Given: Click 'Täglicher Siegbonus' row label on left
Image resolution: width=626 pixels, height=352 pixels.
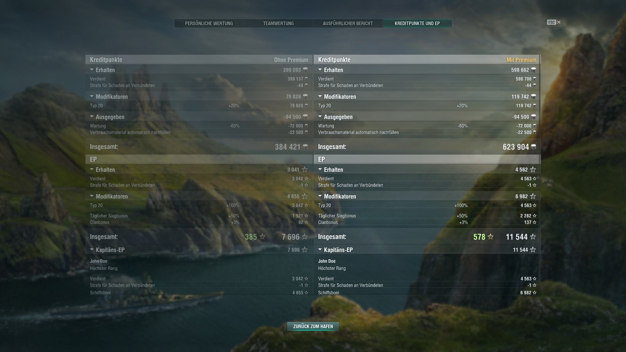Looking at the screenshot, I should pos(109,216).
